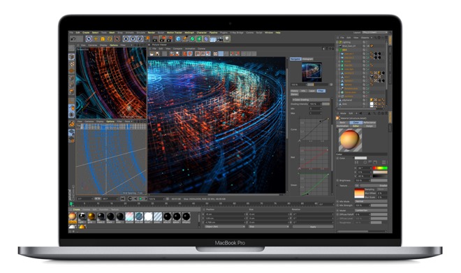The height and width of the screenshot is (273, 461).
Task: Select the Rotate tool icon
Action: pos(110,39)
